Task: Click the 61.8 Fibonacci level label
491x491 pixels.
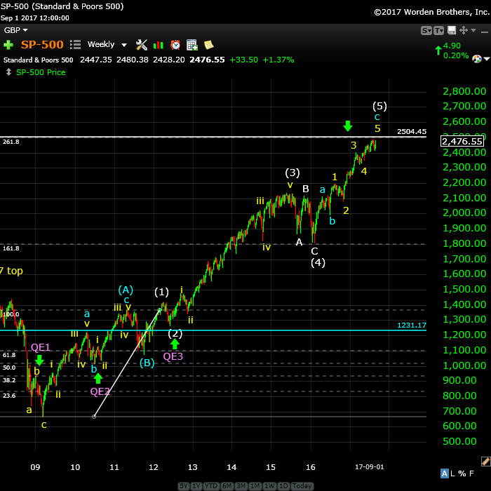Action: tap(9, 355)
